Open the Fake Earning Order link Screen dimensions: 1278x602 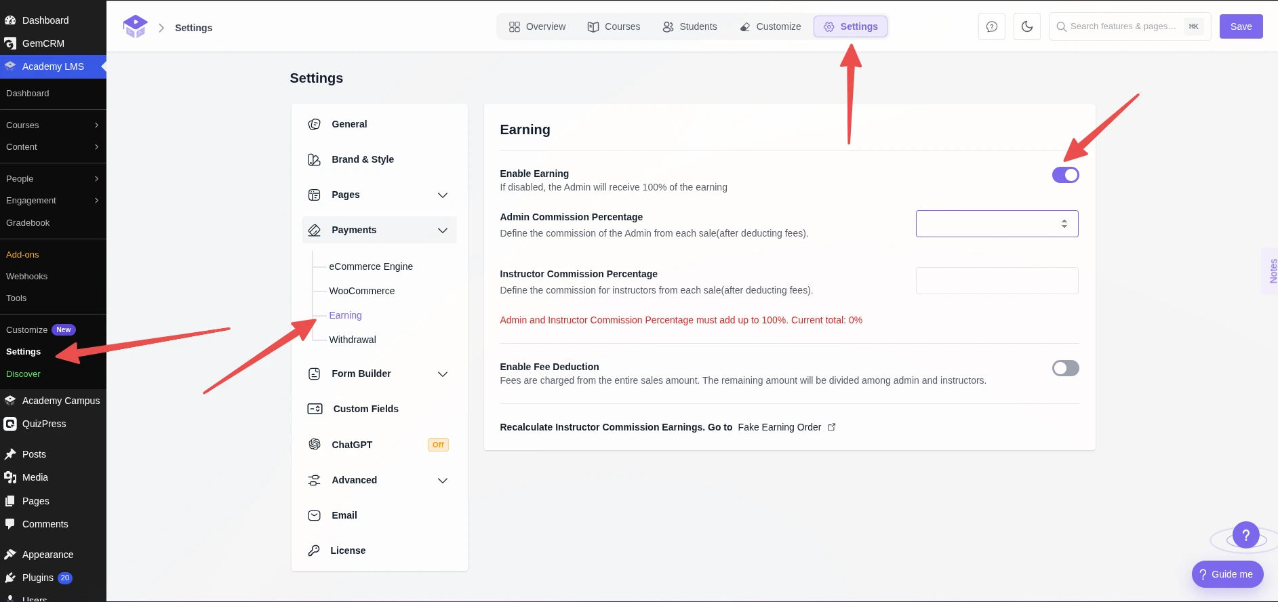pos(779,427)
